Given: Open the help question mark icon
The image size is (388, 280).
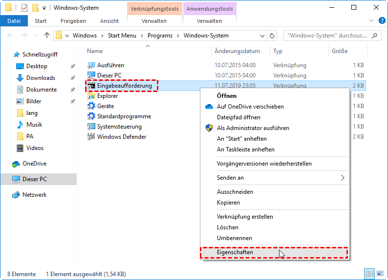Looking at the screenshot, I should [382, 21].
